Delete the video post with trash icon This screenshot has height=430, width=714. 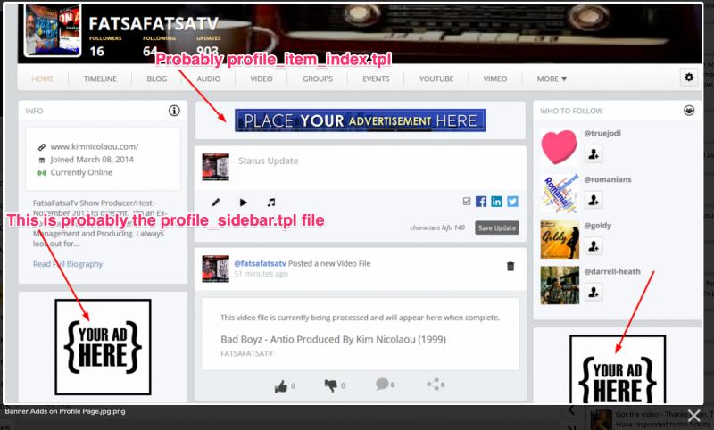click(511, 266)
